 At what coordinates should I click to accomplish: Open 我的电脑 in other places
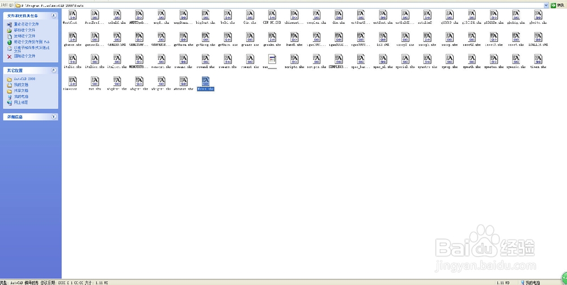[21, 96]
